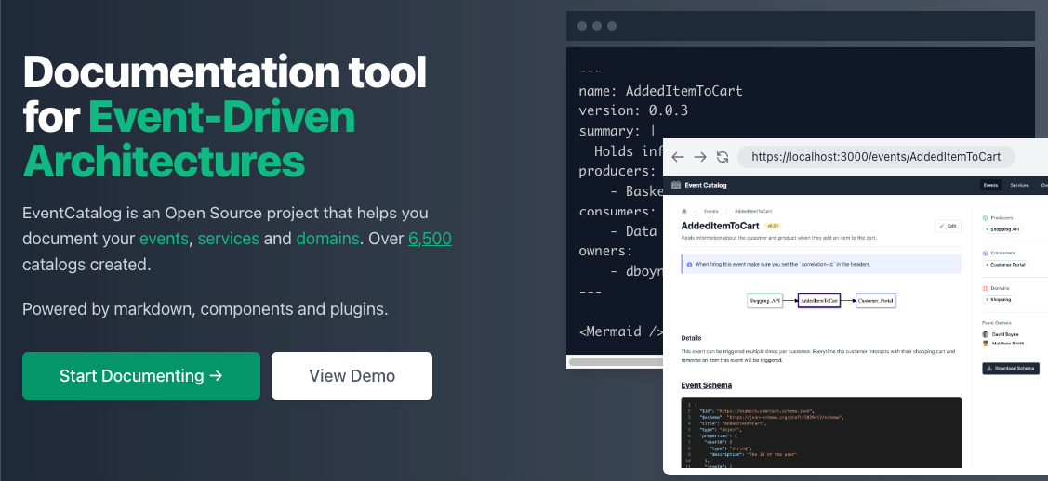This screenshot has height=481, width=1048.
Task: Open the underlined 6,500 catalogs link
Action: coord(430,238)
